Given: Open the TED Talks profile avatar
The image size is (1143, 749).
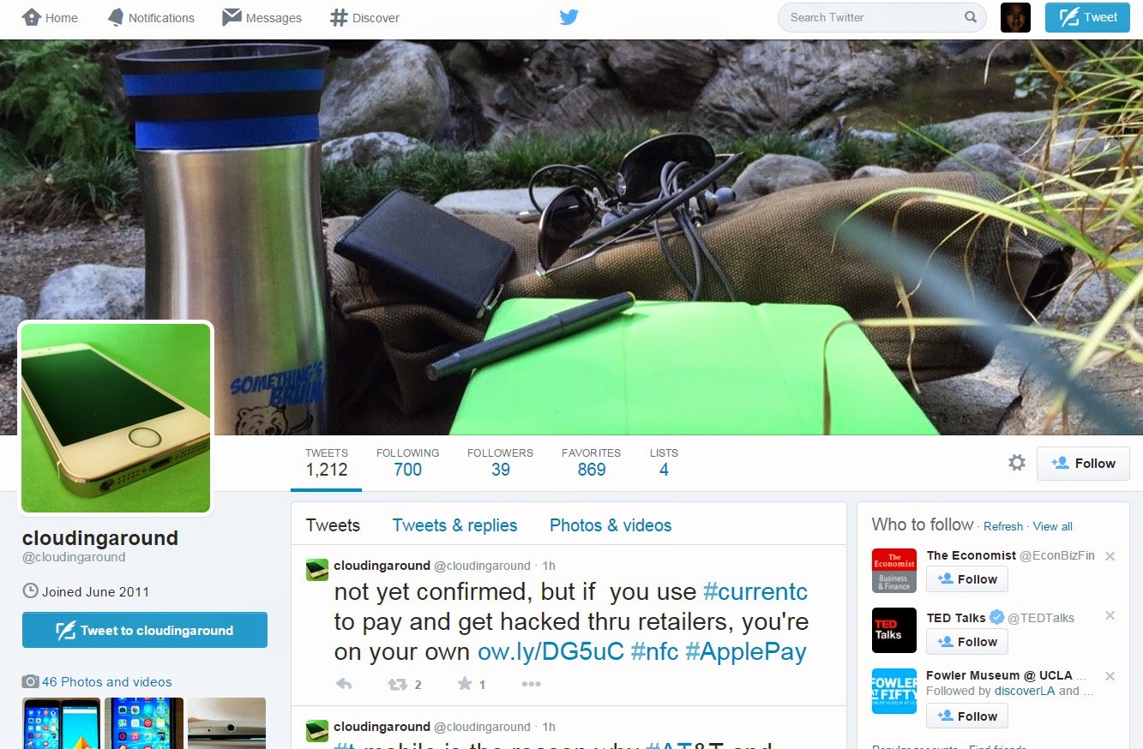Looking at the screenshot, I should pyautogui.click(x=894, y=630).
